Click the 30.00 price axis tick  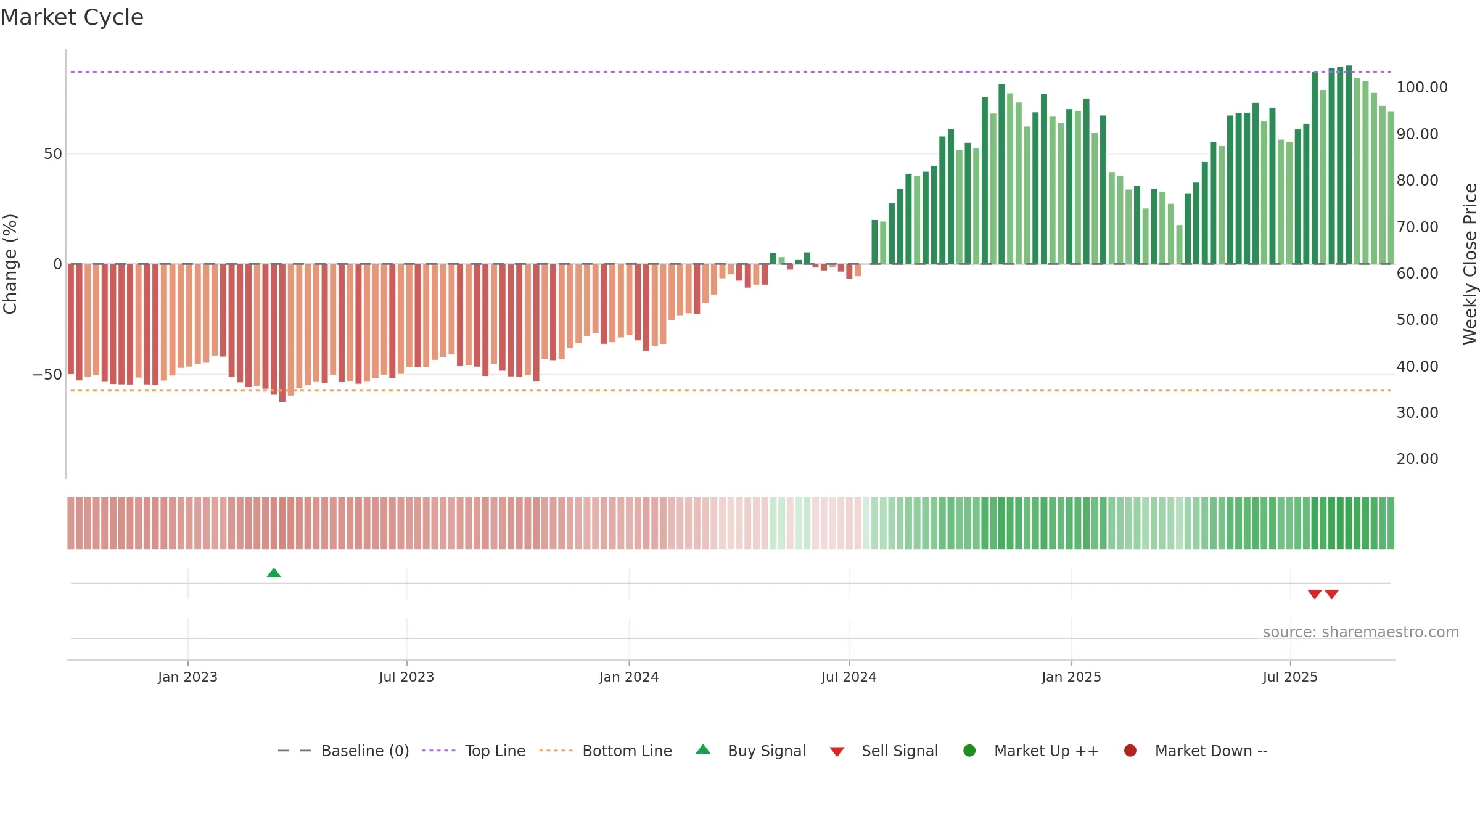click(x=1417, y=412)
